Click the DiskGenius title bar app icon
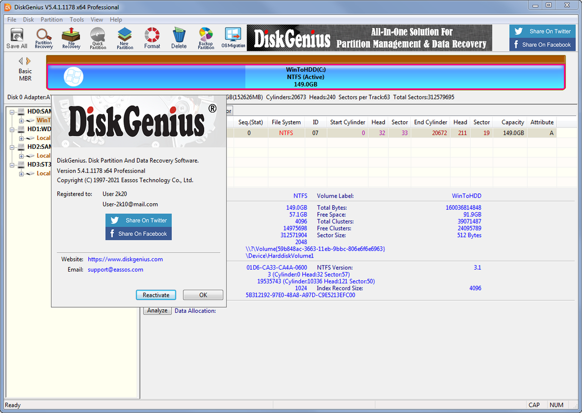This screenshot has height=413, width=582. coord(7,7)
